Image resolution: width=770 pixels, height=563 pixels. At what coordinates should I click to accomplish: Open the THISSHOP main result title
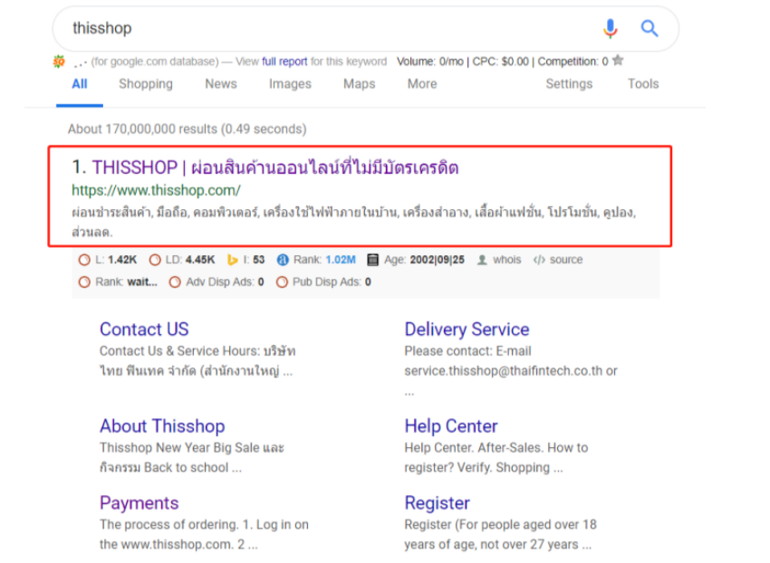click(x=274, y=167)
